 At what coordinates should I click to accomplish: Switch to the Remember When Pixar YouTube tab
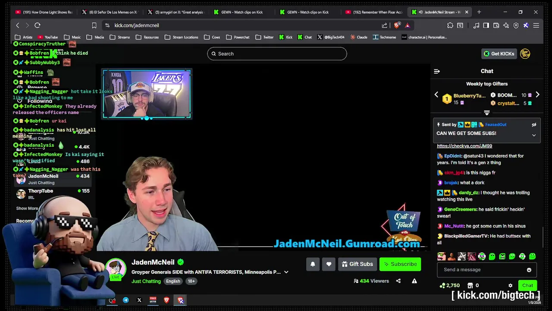[x=374, y=12]
